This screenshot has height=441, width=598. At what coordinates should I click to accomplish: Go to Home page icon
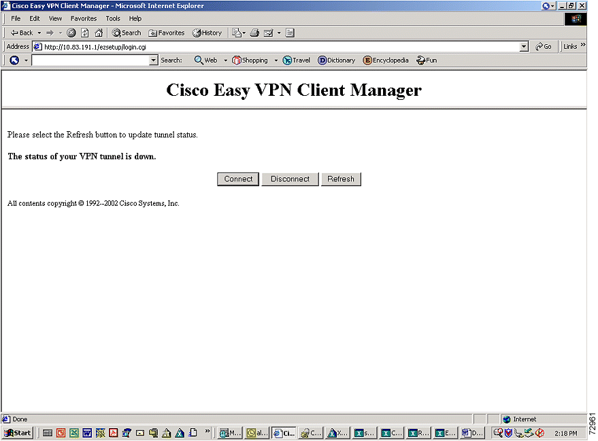(99, 33)
